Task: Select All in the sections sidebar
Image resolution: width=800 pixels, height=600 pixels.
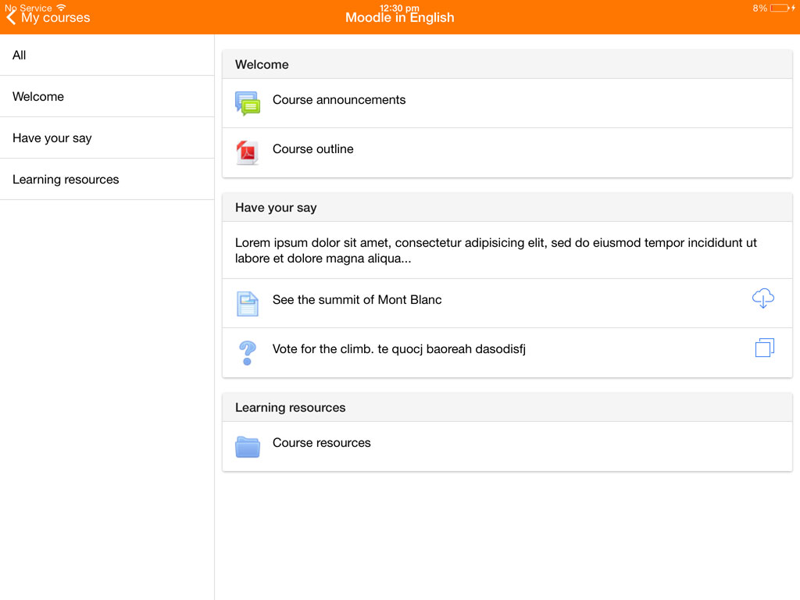Action: (x=107, y=55)
